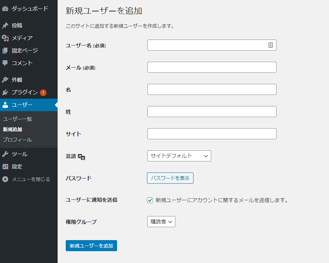Click inside the メール email input field
329x263 pixels.
212,67
